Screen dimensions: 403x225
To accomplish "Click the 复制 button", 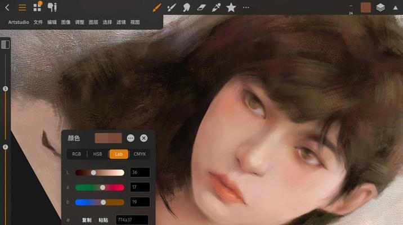I will [87, 220].
